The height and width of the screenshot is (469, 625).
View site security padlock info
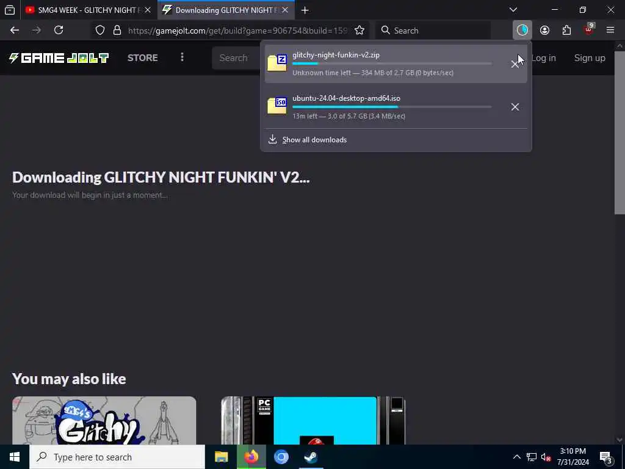point(117,31)
